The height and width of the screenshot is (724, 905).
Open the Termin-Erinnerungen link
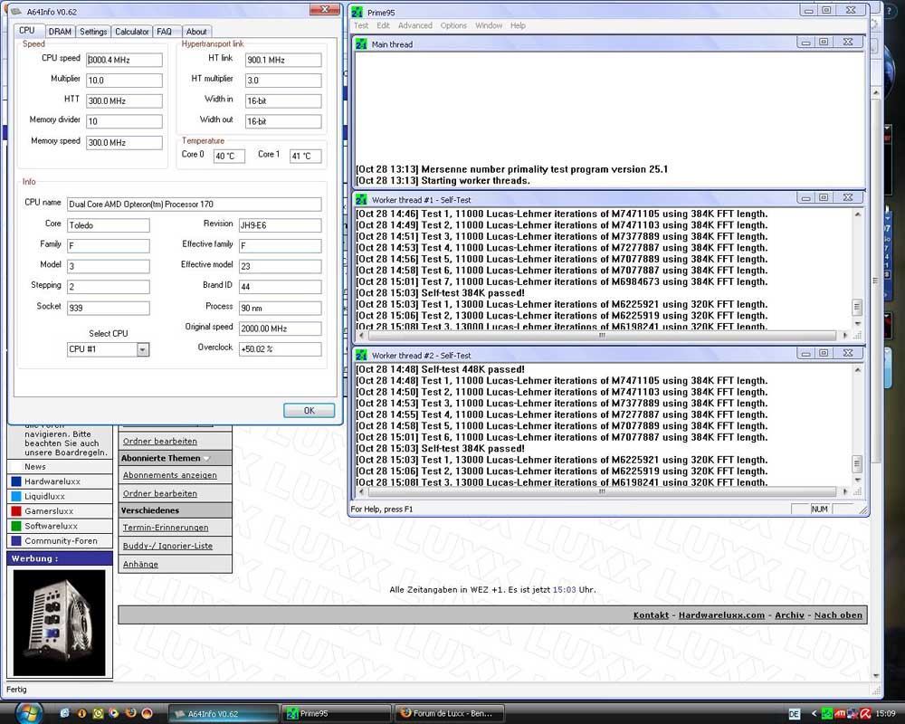click(x=165, y=528)
